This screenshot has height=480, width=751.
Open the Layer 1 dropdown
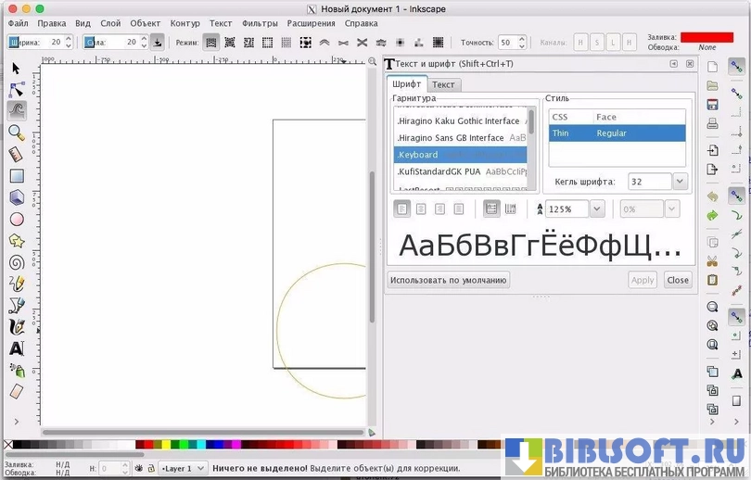pos(182,469)
